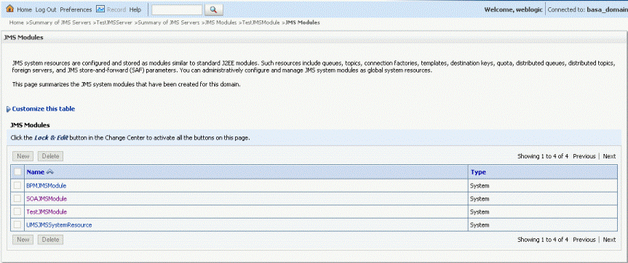Viewport: 628px width, 263px height.
Task: Select Record in the top toolbar
Action: pos(116,9)
